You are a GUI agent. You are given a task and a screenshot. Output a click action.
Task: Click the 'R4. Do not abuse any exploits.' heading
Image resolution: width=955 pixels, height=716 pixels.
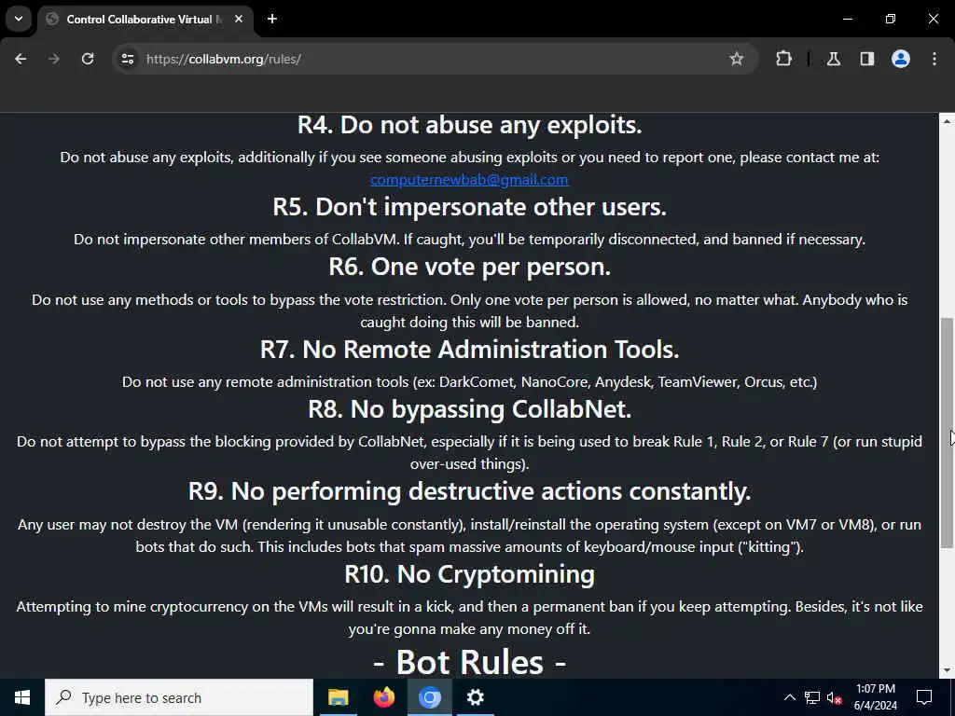(x=470, y=125)
